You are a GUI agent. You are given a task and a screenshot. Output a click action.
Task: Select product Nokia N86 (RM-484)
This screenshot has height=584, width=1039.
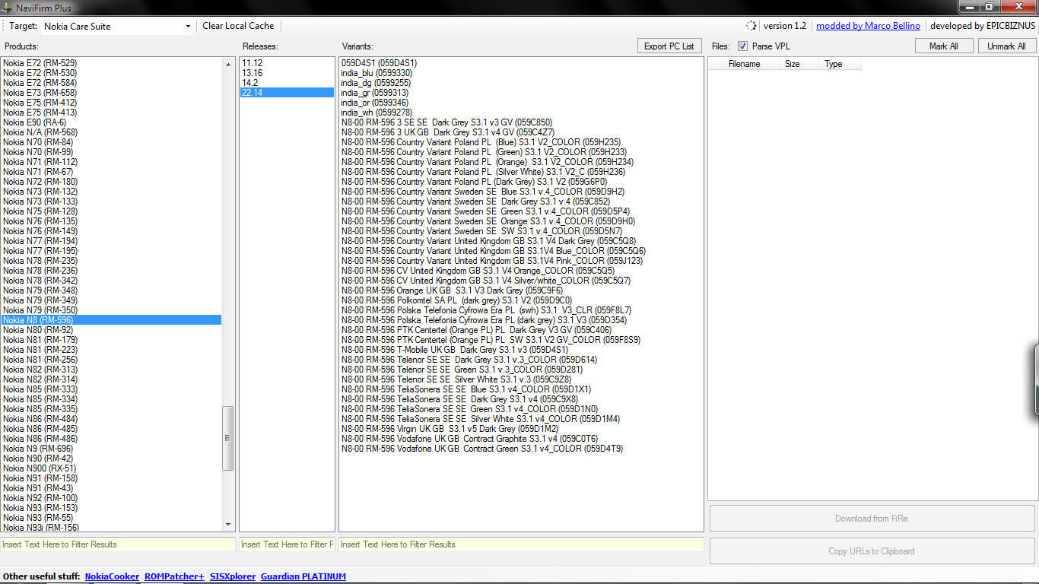point(111,419)
